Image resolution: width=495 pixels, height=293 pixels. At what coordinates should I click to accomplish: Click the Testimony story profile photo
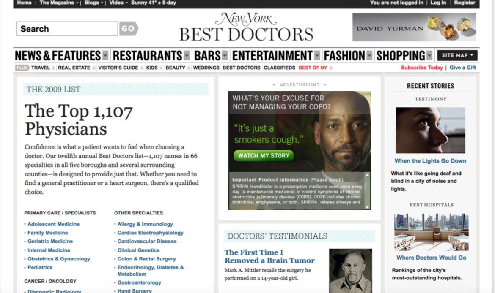pyautogui.click(x=431, y=130)
